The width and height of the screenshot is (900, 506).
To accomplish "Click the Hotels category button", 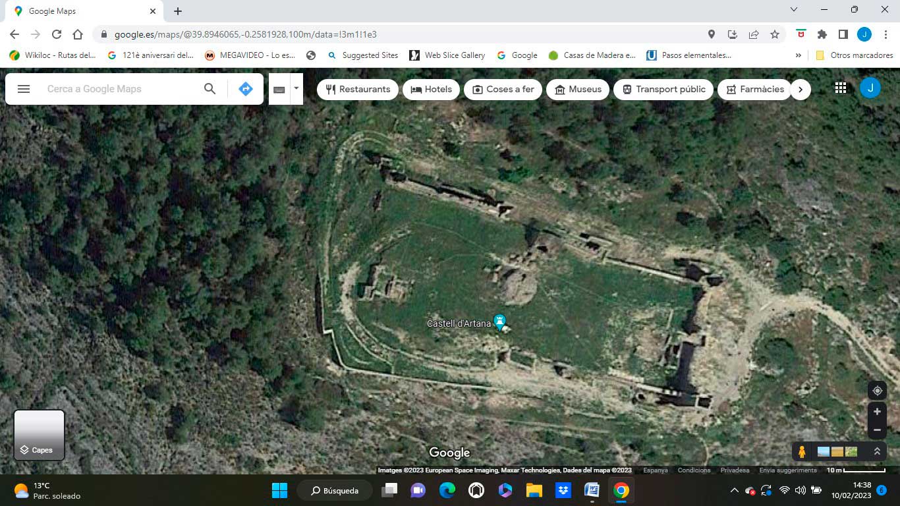I will [x=431, y=89].
